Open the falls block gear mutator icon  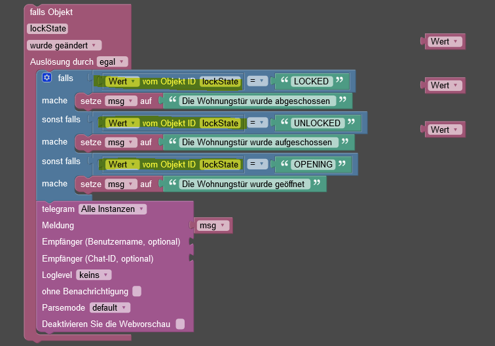pyautogui.click(x=46, y=77)
